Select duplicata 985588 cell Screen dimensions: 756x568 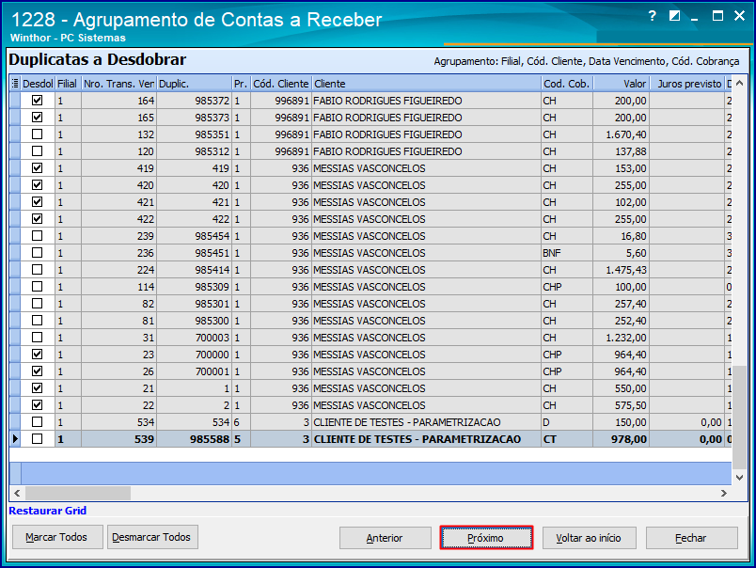click(195, 439)
